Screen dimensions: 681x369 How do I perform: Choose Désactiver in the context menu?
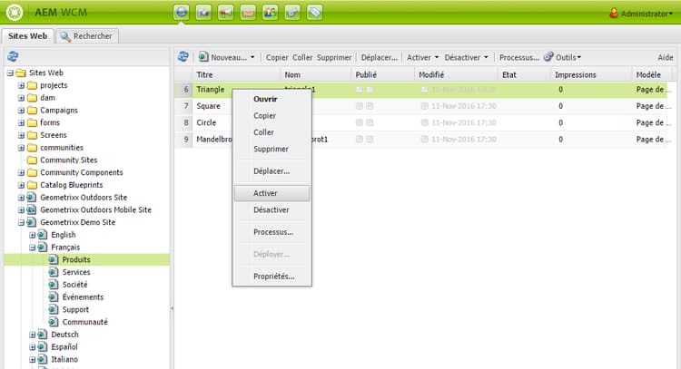tap(271, 209)
